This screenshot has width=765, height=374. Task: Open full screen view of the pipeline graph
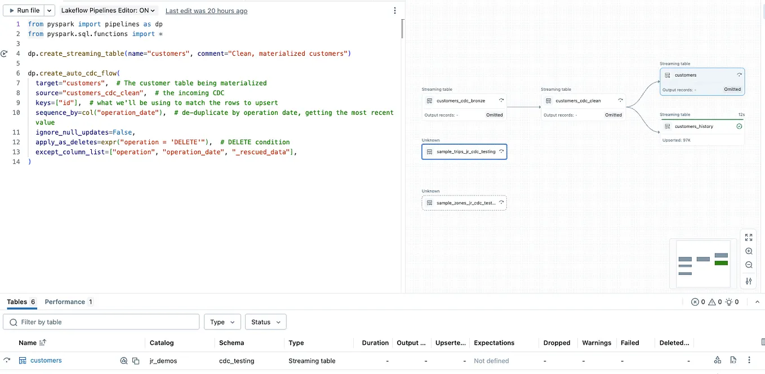click(749, 237)
